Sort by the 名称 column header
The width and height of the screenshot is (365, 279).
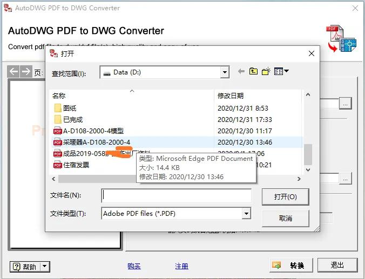point(59,96)
